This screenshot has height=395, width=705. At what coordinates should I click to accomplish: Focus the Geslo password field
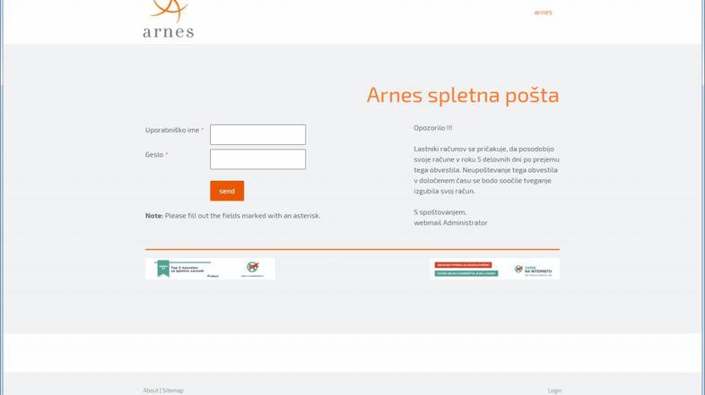[x=257, y=159]
